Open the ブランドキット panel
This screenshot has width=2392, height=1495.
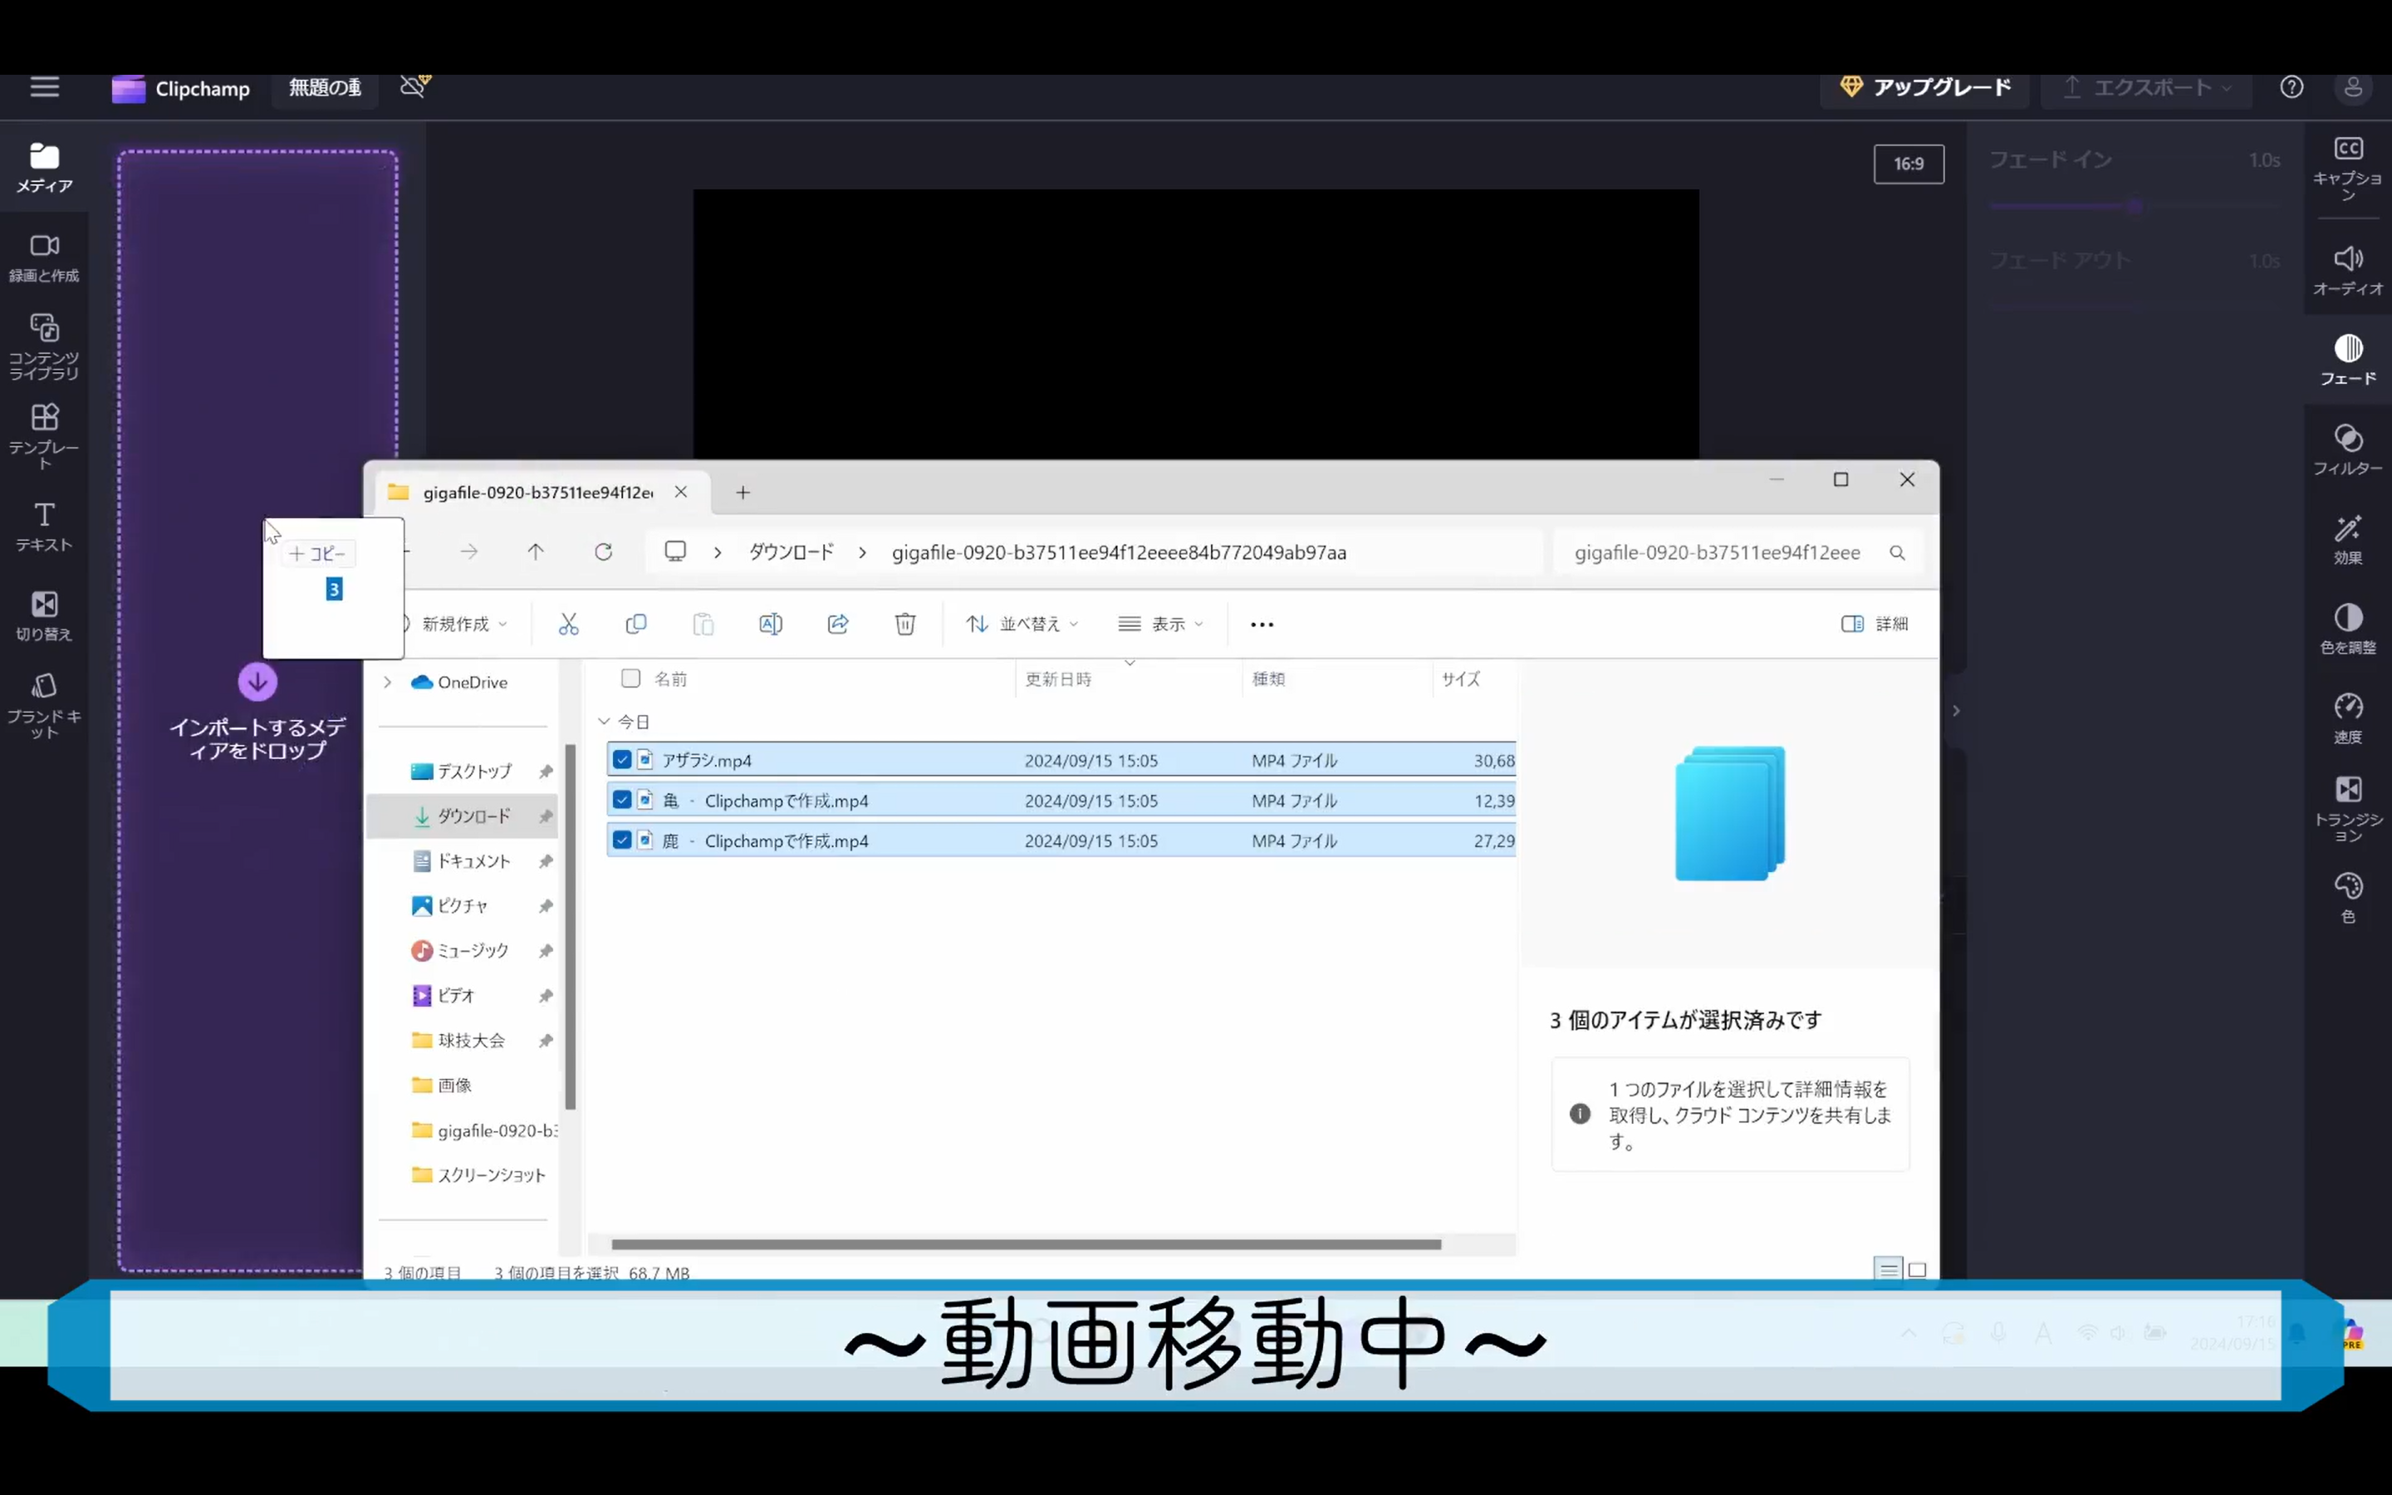pos(45,705)
